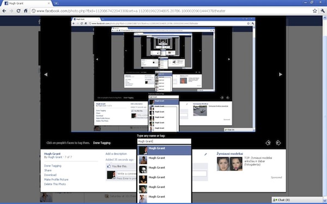The height and width of the screenshot is (204, 327).
Task: Bookmark page with the star icon
Action: pos(314,11)
